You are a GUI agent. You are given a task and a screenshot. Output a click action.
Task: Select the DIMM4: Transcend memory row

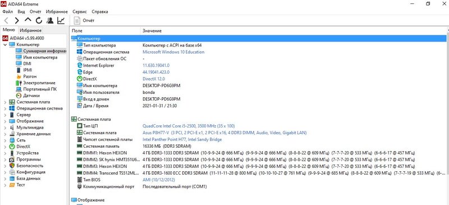(258, 173)
